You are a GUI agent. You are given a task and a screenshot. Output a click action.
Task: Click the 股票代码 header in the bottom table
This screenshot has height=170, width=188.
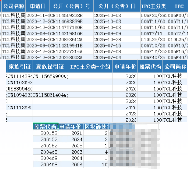(x=46, y=127)
